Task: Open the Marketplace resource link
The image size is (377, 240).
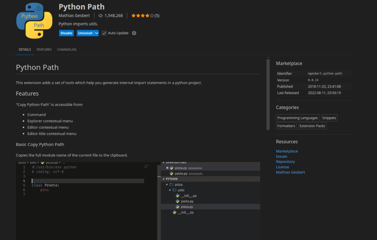Action: (287, 151)
